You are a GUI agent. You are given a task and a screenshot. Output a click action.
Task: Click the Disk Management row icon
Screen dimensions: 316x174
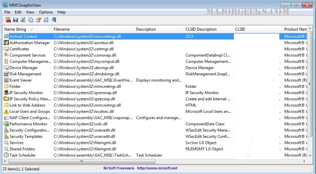click(6, 74)
